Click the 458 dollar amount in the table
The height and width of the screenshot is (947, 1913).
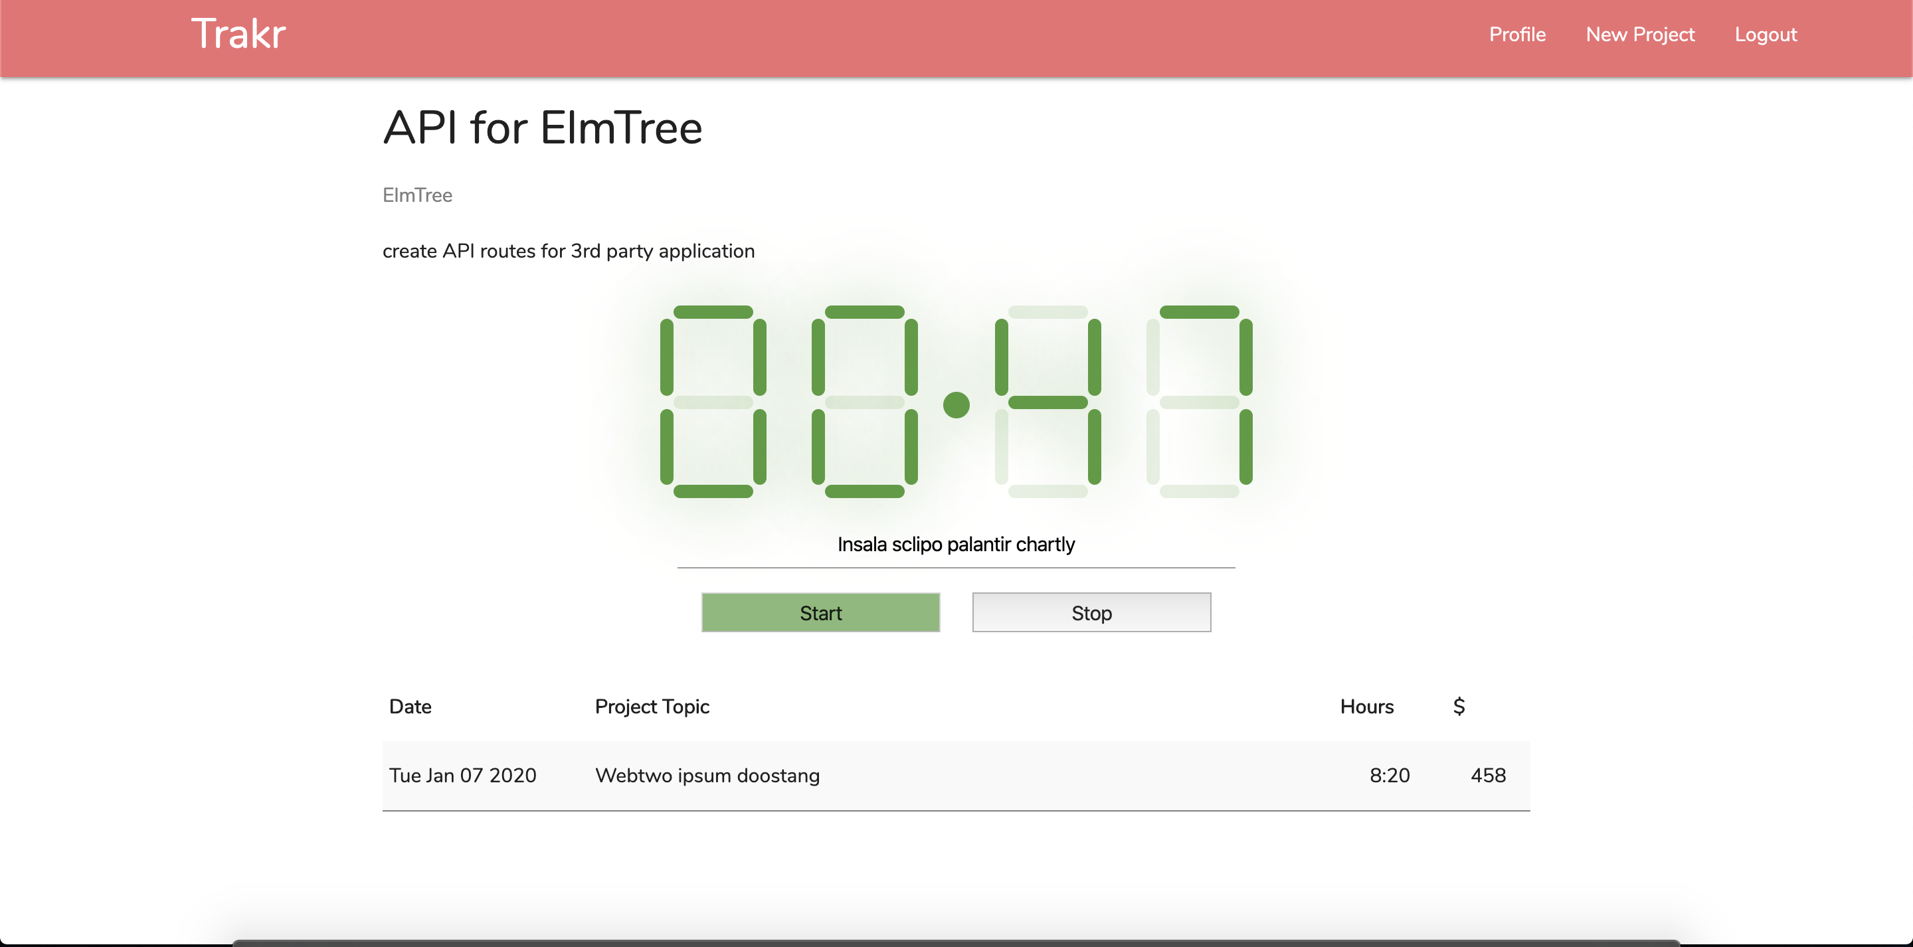pos(1488,775)
